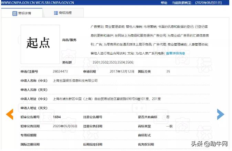This screenshot has width=232, height=151.
Task: Click the application date 2017年12月12日
Action: [123, 72]
